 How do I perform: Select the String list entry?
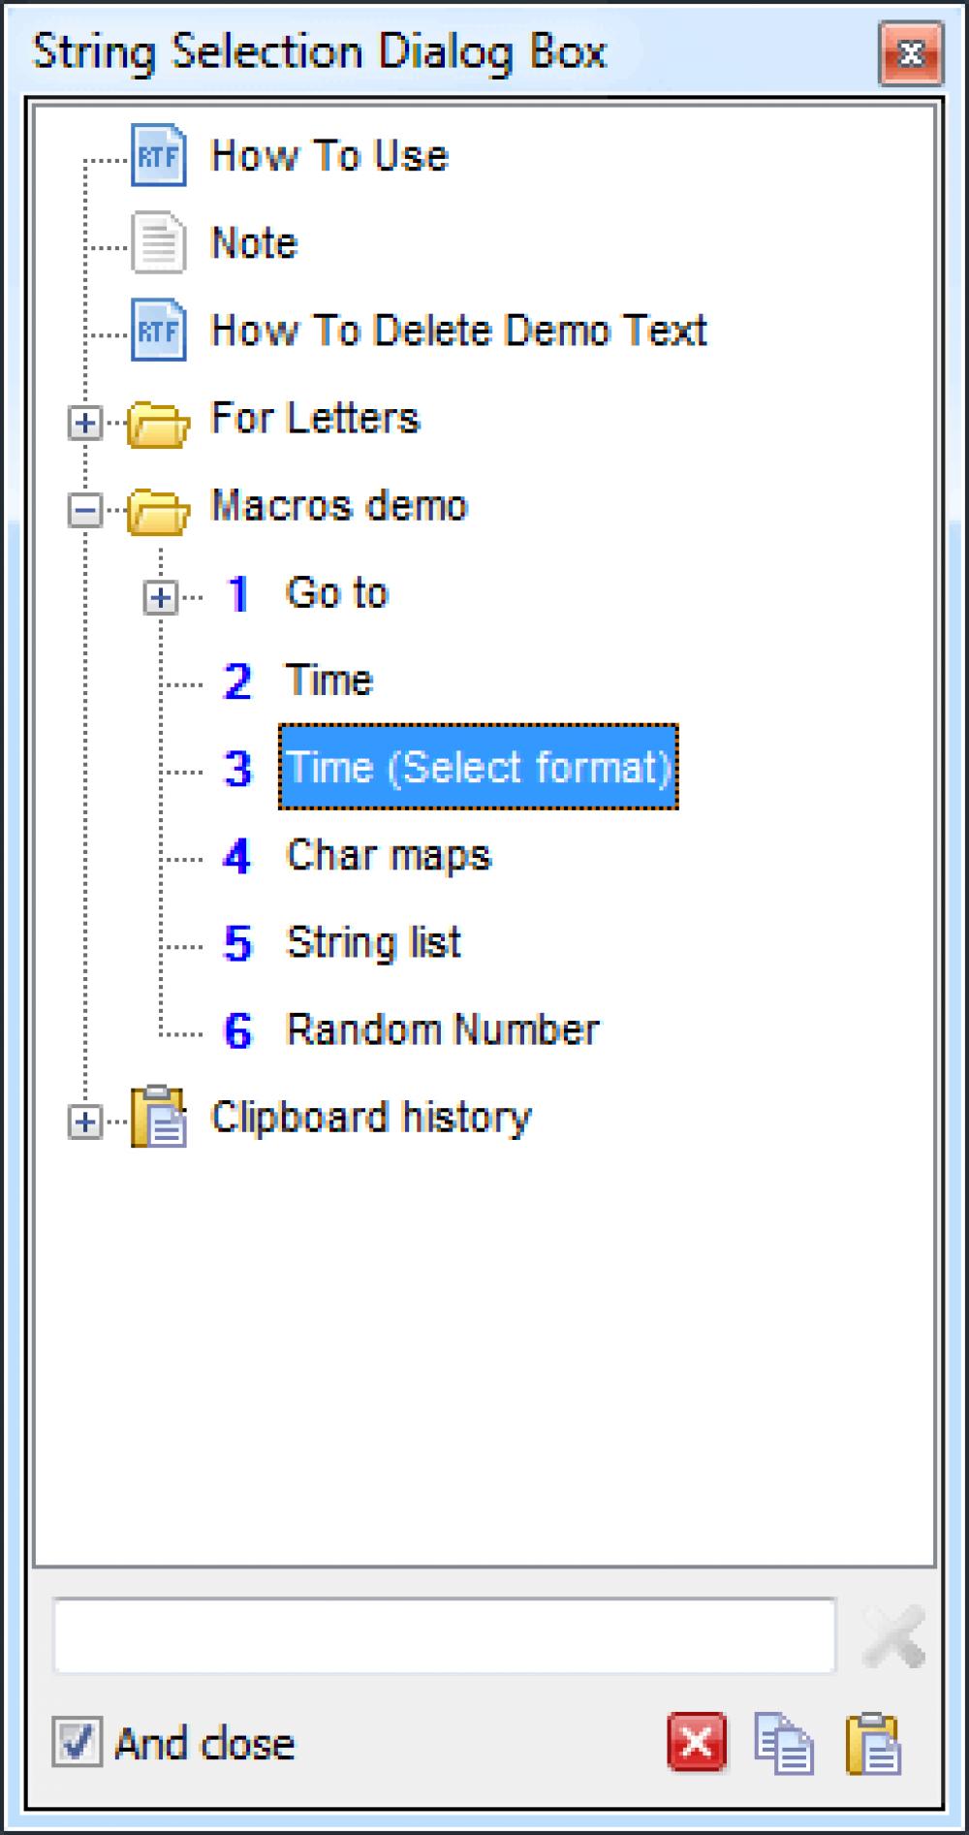pos(372,942)
